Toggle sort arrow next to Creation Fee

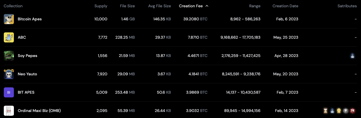(x=207, y=6)
